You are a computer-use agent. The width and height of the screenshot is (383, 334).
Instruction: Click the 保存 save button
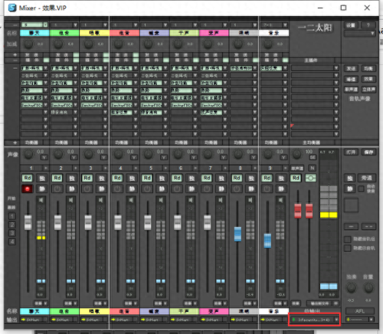[x=368, y=152]
